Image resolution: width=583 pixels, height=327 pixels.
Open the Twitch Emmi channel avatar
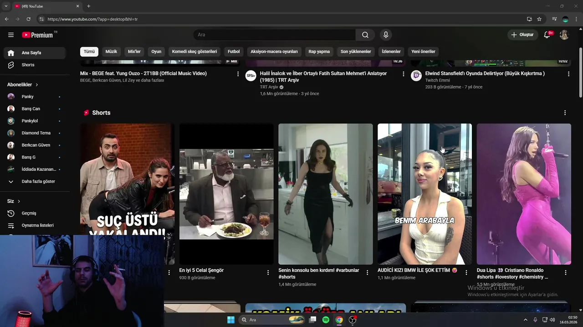click(x=416, y=76)
